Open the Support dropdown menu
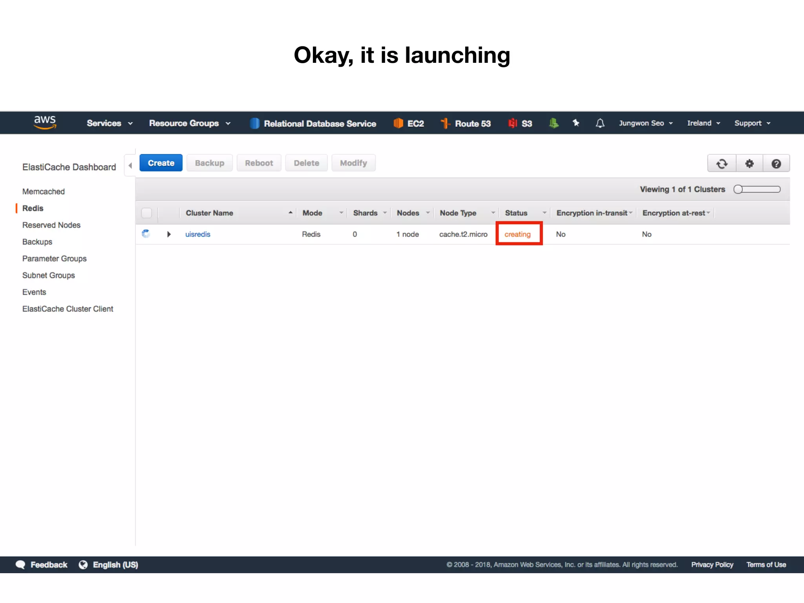 tap(752, 123)
